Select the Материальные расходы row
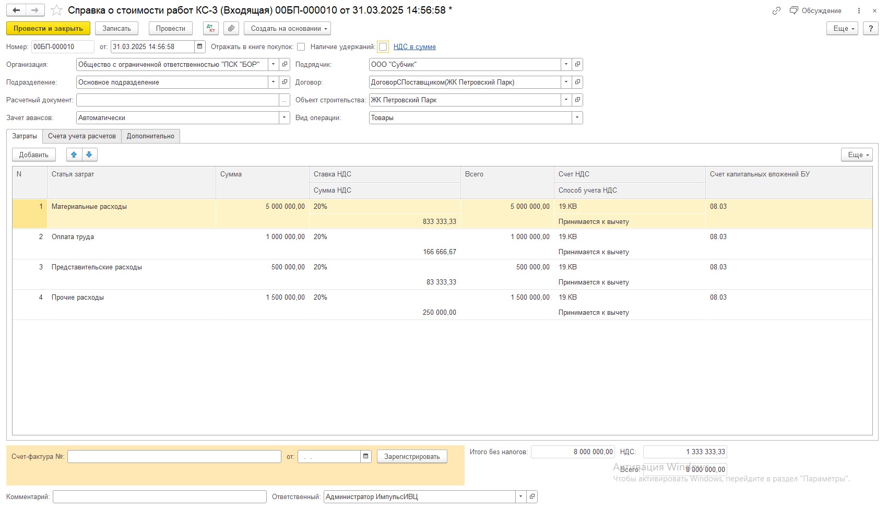This screenshot has width=888, height=509. coord(442,214)
